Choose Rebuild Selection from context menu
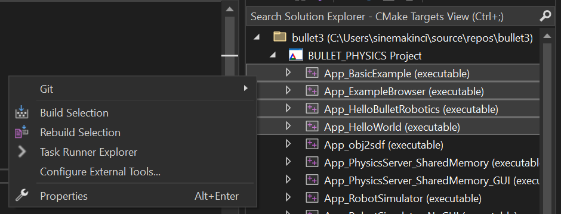Image resolution: width=561 pixels, height=214 pixels. (x=132, y=133)
